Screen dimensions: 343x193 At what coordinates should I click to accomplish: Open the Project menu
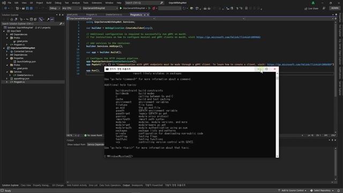[x=40, y=3]
